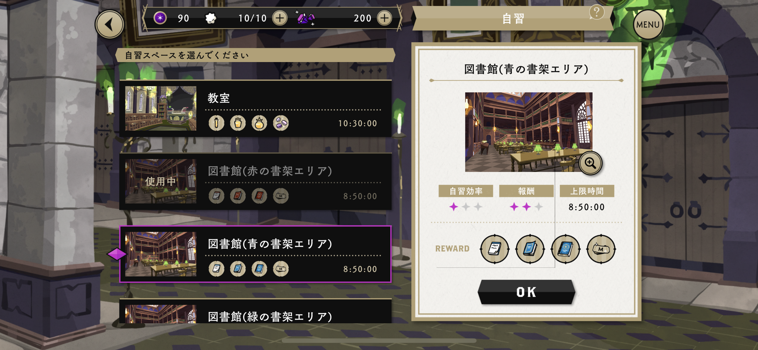Tap the purple star coin icon
The width and height of the screenshot is (758, 350).
[160, 18]
